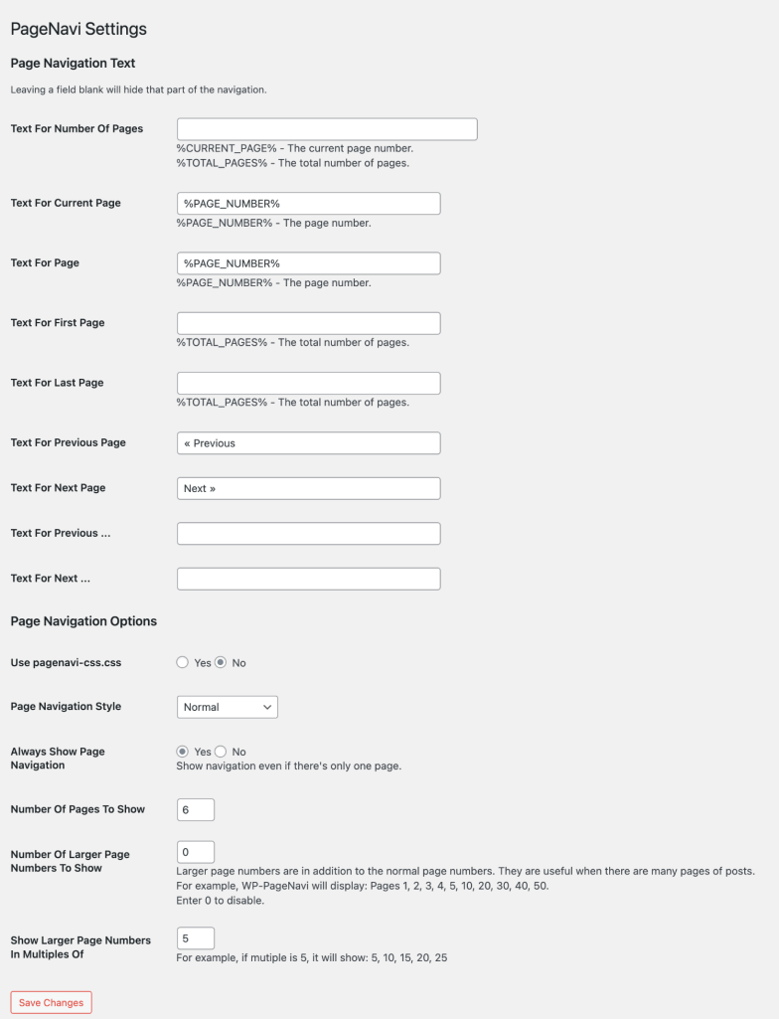
Task: Click the Text For Previous ... field
Action: [x=308, y=533]
